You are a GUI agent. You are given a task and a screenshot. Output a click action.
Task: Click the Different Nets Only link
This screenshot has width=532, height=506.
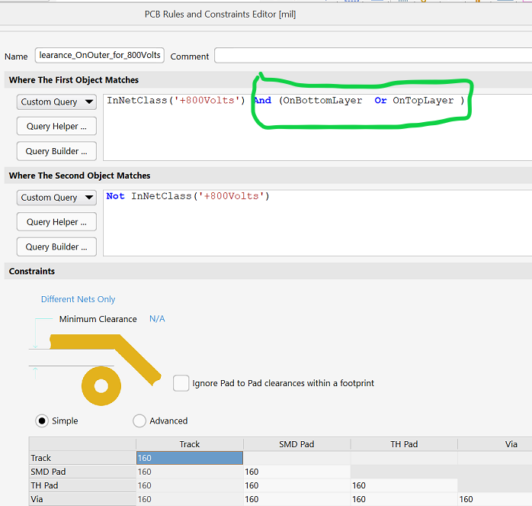[78, 299]
